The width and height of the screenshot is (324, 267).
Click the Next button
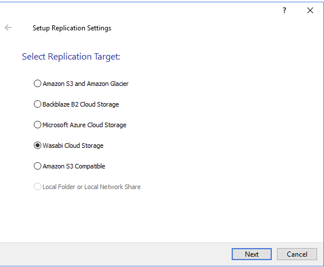coord(252,254)
